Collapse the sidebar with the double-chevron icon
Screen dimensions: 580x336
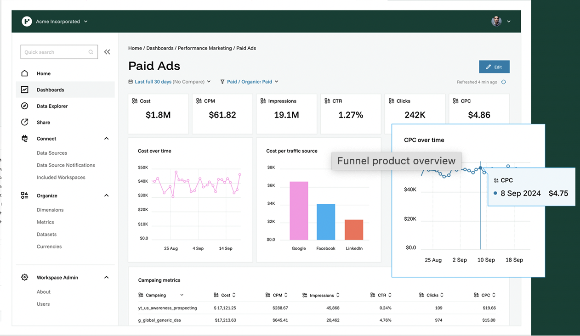(x=107, y=52)
